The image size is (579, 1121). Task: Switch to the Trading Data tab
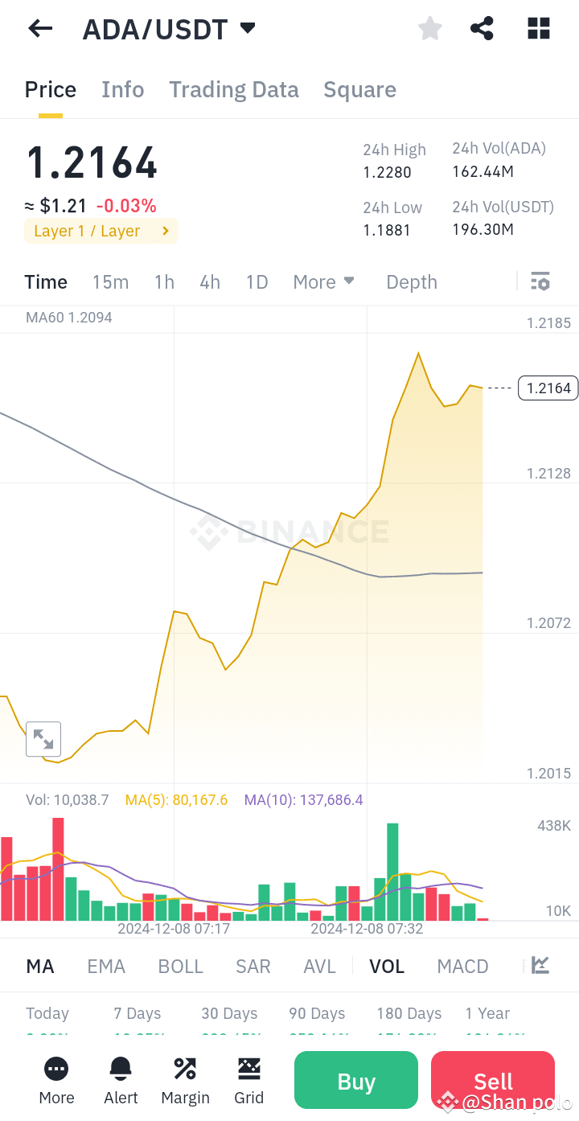coord(233,89)
